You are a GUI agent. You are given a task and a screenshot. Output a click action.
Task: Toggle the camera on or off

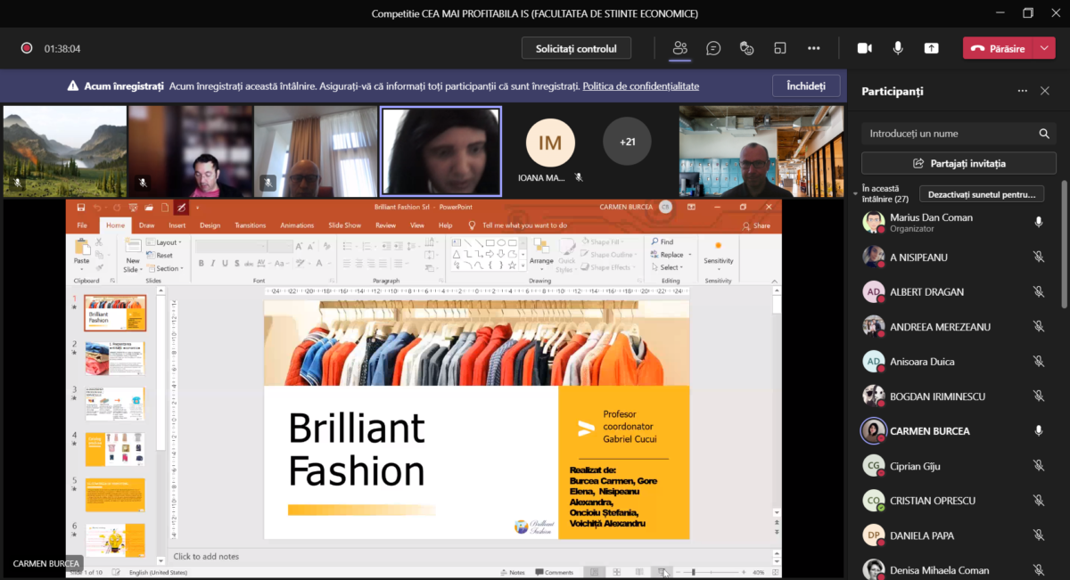tap(864, 48)
